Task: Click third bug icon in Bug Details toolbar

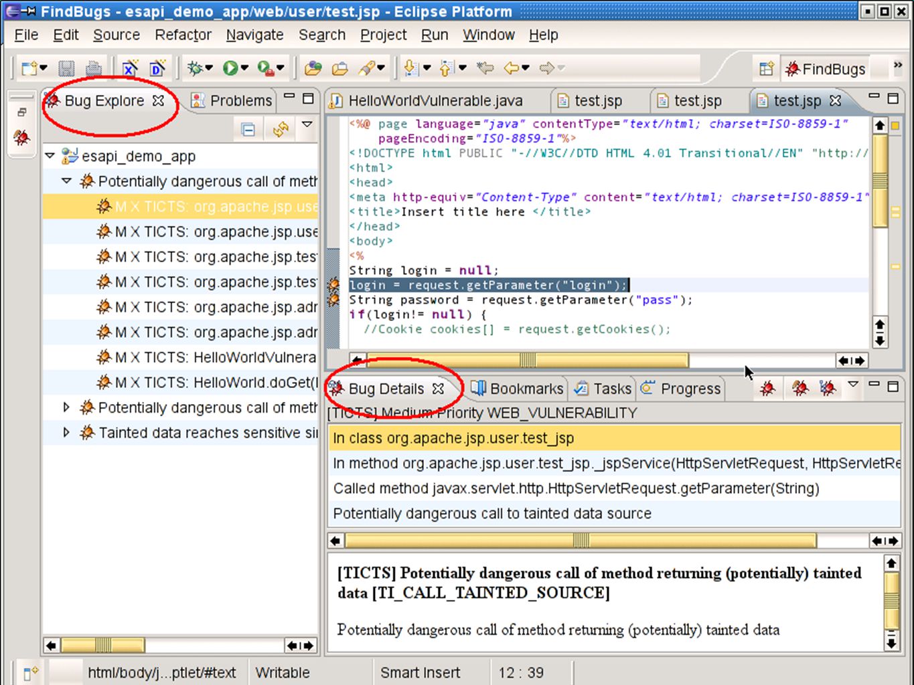Action: pyautogui.click(x=828, y=388)
